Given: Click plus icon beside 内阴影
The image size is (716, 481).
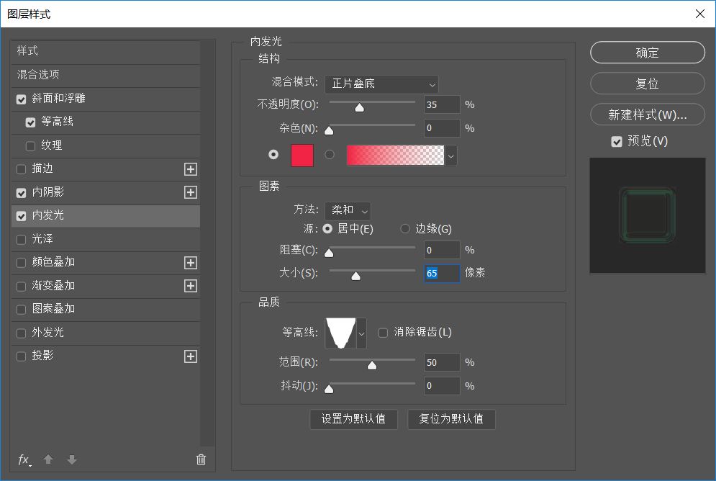Looking at the screenshot, I should 190,192.
